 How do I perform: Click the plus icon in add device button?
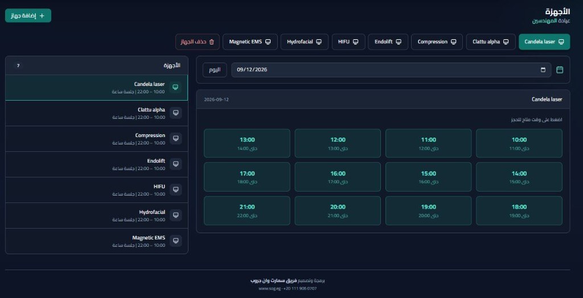(x=42, y=15)
